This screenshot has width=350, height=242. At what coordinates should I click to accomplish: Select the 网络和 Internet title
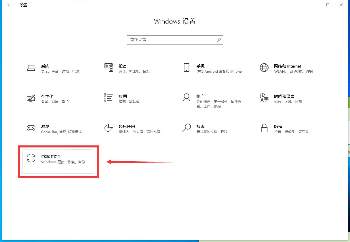point(288,66)
